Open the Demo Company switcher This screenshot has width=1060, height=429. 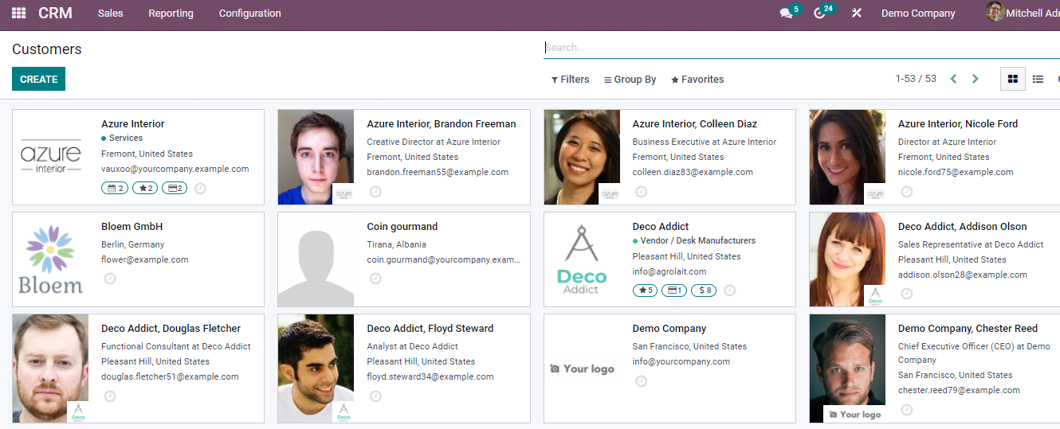coord(918,14)
